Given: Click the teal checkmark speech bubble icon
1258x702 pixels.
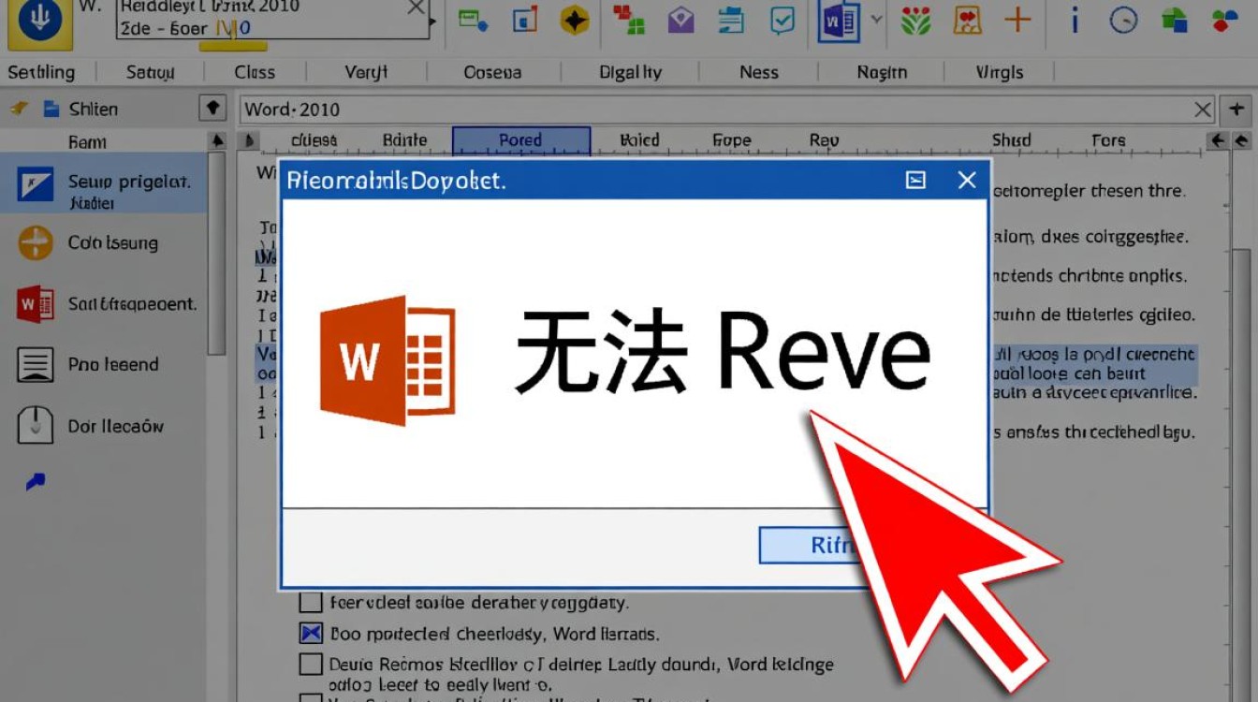Looking at the screenshot, I should point(783,20).
